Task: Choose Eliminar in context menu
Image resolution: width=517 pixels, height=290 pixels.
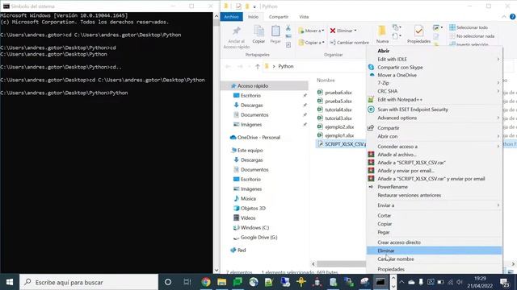Action: (435, 251)
